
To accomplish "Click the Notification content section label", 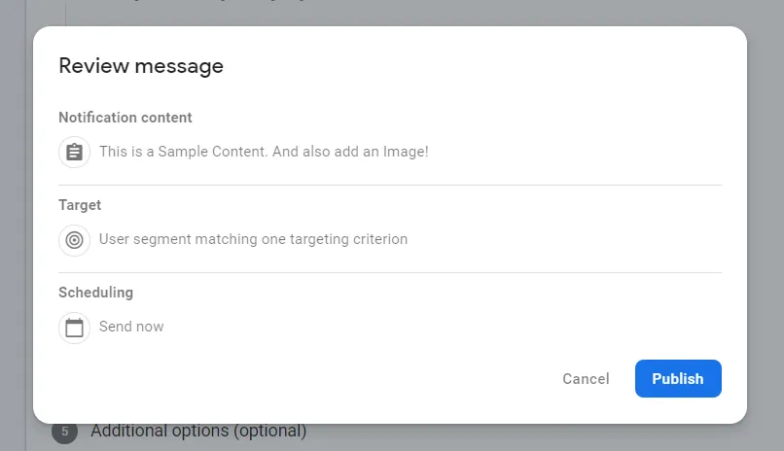I will pos(125,118).
